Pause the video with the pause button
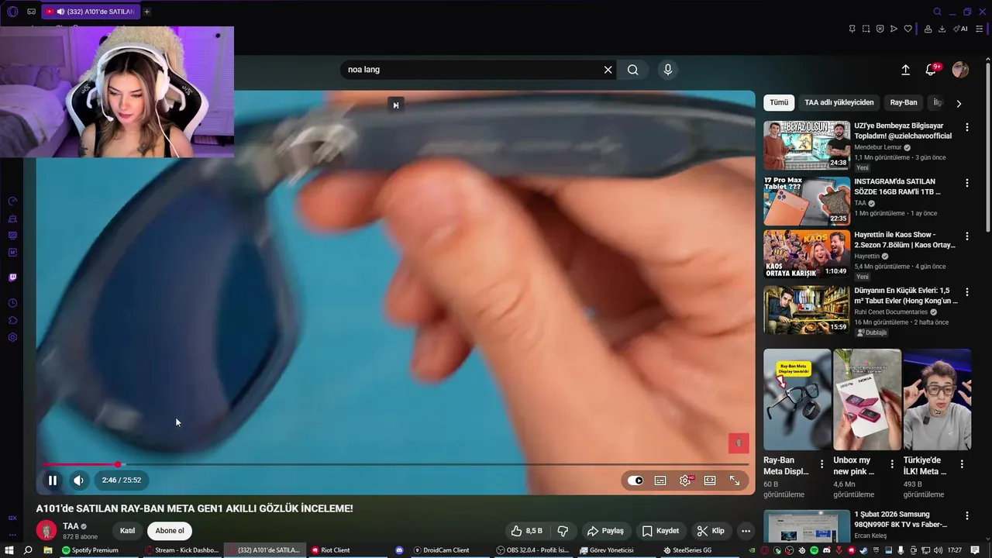 53,480
